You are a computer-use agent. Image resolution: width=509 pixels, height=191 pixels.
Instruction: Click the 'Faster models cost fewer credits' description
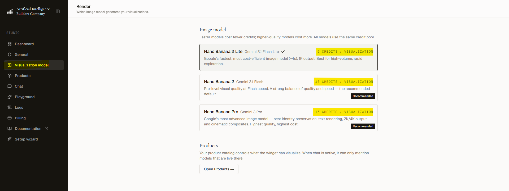pos(287,37)
